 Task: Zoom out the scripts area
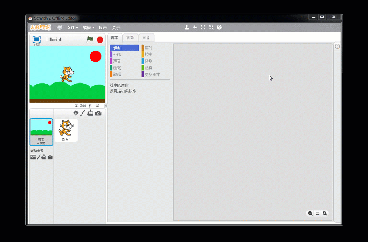(x=310, y=214)
